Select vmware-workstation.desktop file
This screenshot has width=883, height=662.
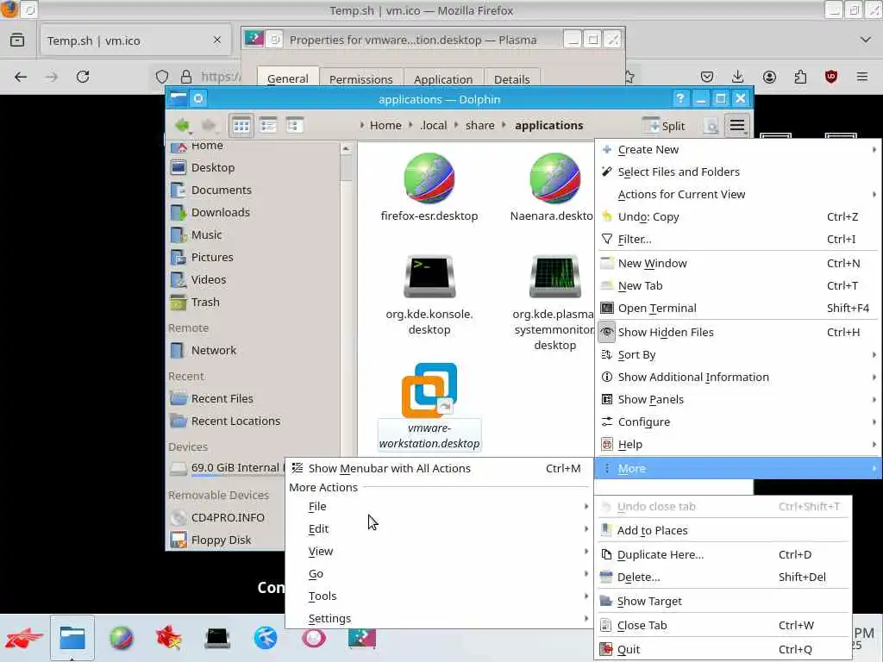click(429, 407)
